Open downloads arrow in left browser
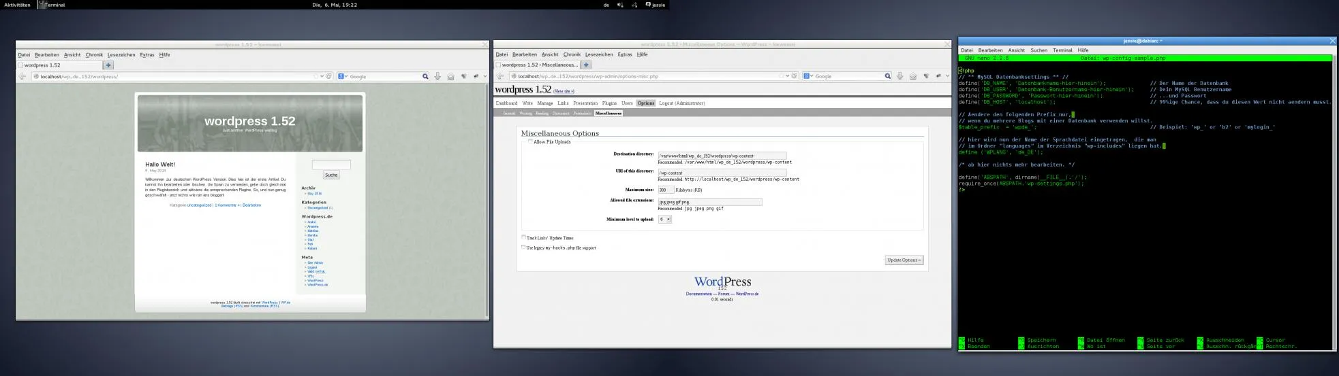Screen dimensions: 1339x376 click(437, 77)
